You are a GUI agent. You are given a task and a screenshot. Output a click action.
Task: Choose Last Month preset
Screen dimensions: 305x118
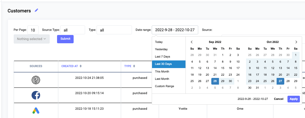click(x=169, y=79)
